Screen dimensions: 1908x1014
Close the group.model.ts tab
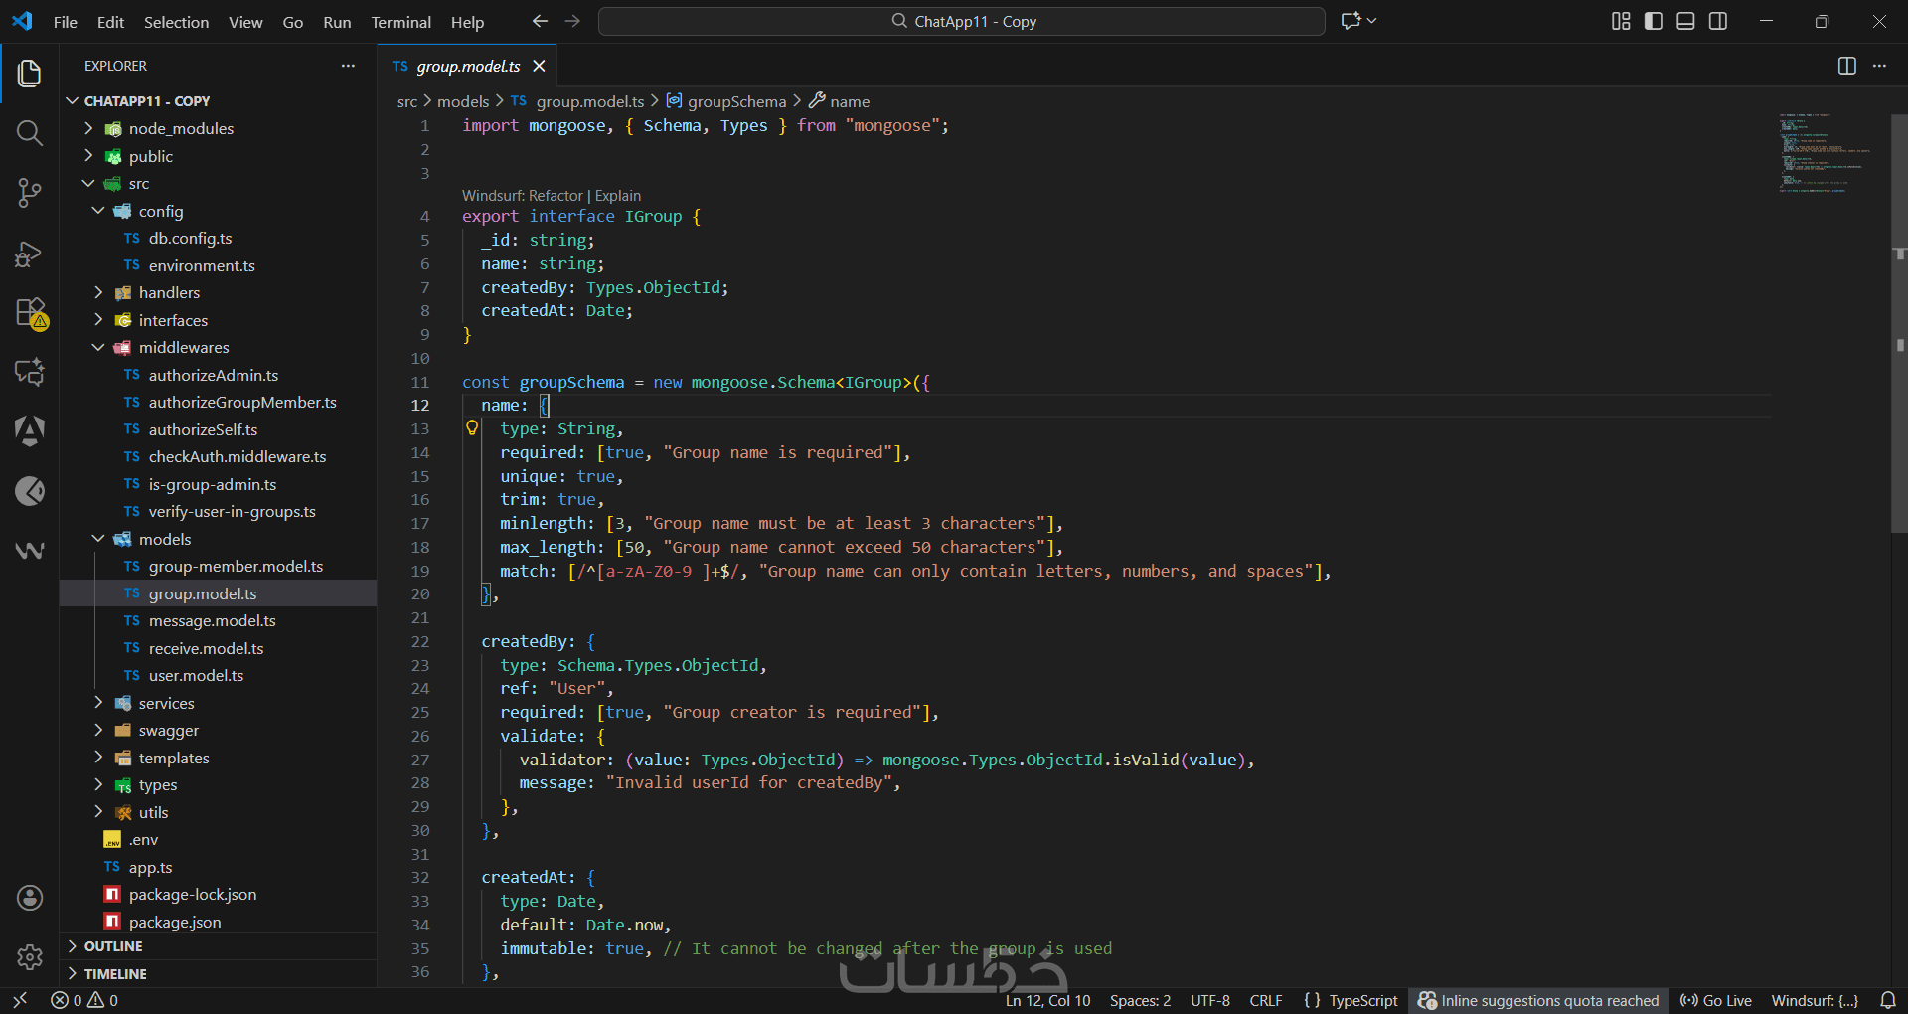click(x=539, y=66)
